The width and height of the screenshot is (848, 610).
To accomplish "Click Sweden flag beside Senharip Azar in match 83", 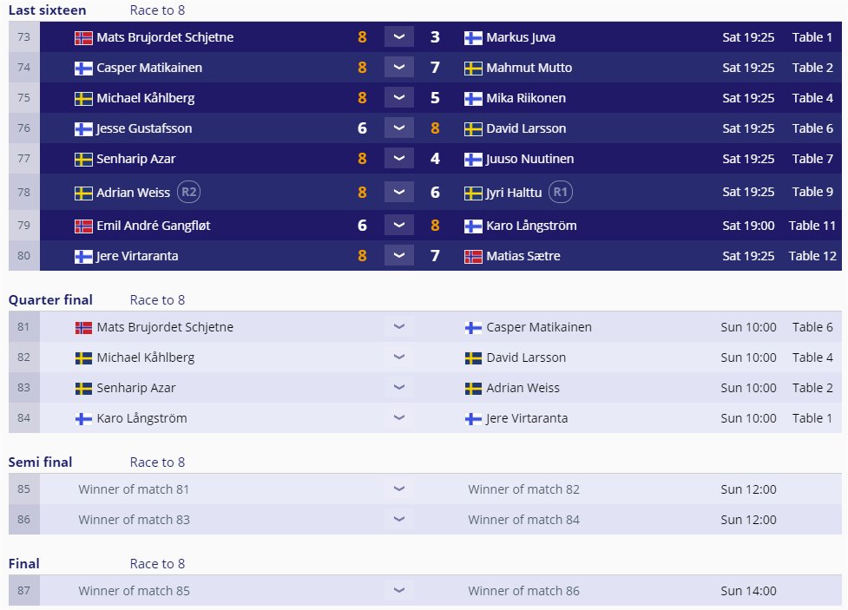I will pyautogui.click(x=83, y=388).
